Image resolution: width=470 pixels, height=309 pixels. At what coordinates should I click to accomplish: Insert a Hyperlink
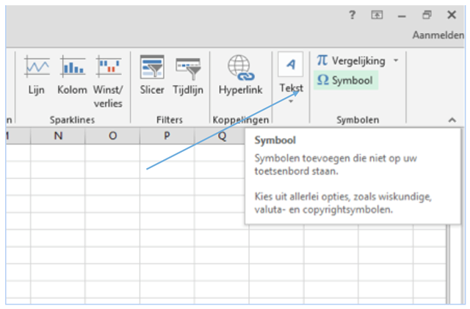tap(239, 76)
